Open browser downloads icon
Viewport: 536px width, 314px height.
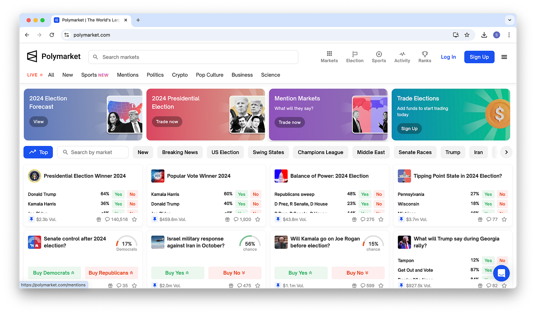coord(484,35)
